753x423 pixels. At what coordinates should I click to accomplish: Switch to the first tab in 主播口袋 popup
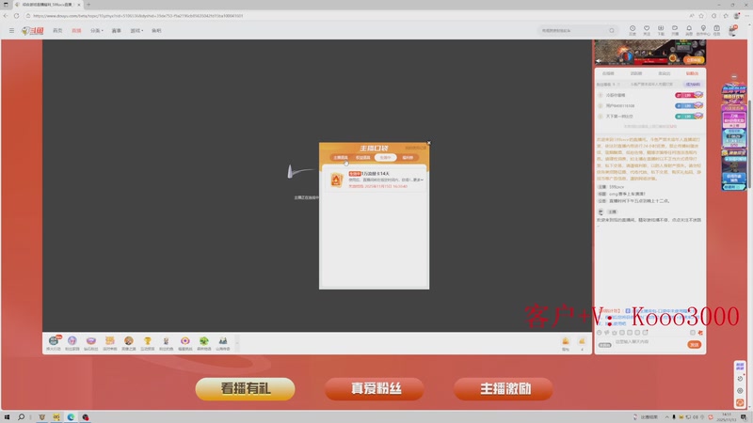pyautogui.click(x=341, y=157)
